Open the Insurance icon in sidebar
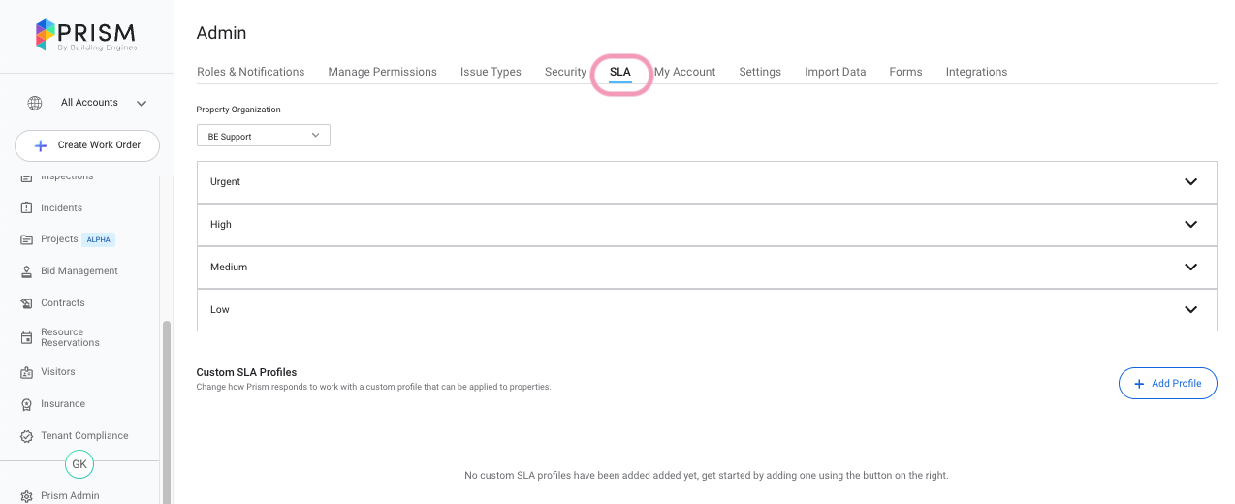This screenshot has height=504, width=1235. [27, 404]
